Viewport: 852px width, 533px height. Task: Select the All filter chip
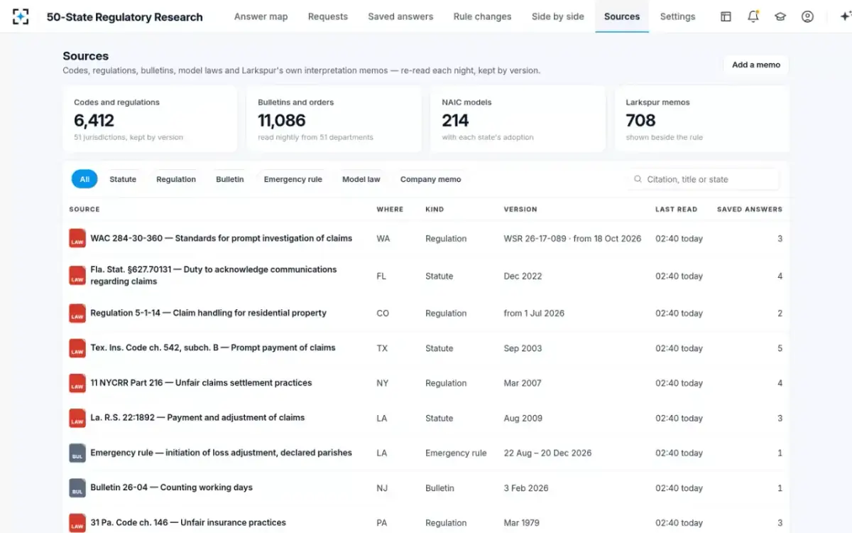84,179
